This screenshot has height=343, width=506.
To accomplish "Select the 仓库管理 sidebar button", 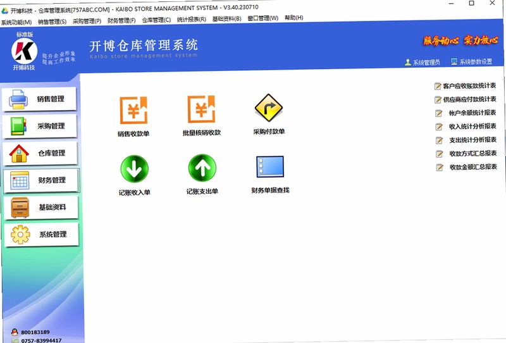I will [x=40, y=153].
